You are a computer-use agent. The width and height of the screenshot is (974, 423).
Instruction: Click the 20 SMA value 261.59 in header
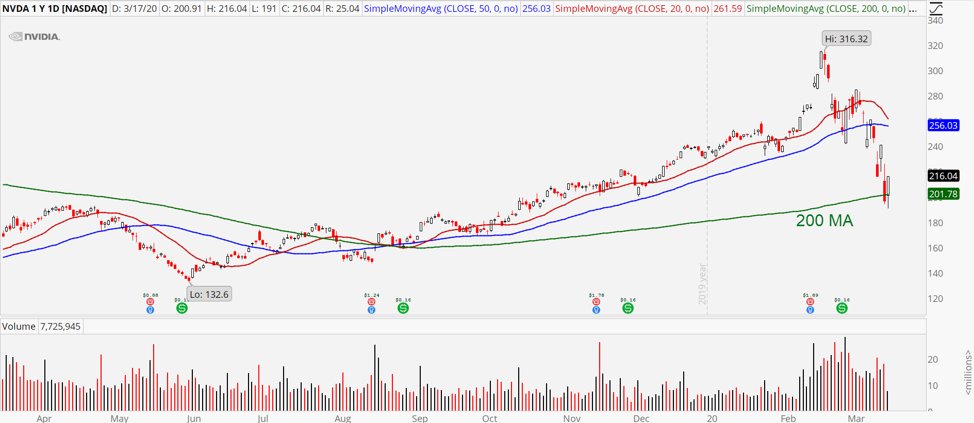(728, 9)
